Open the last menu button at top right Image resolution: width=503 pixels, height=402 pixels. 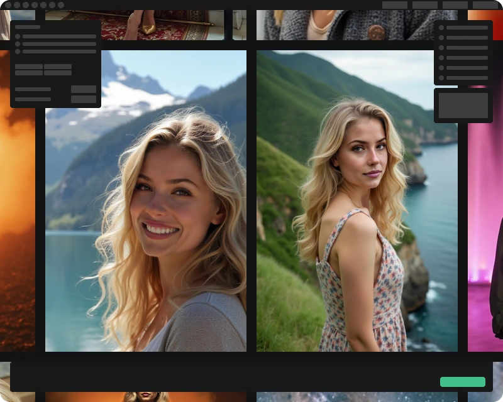click(485, 5)
